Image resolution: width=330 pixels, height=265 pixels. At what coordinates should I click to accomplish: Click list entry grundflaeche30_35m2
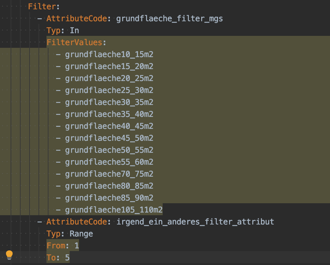tap(109, 102)
